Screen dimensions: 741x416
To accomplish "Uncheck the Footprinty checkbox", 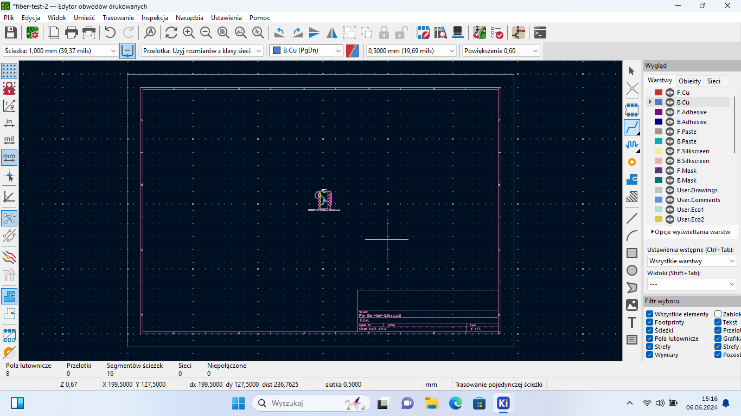I will pyautogui.click(x=650, y=322).
